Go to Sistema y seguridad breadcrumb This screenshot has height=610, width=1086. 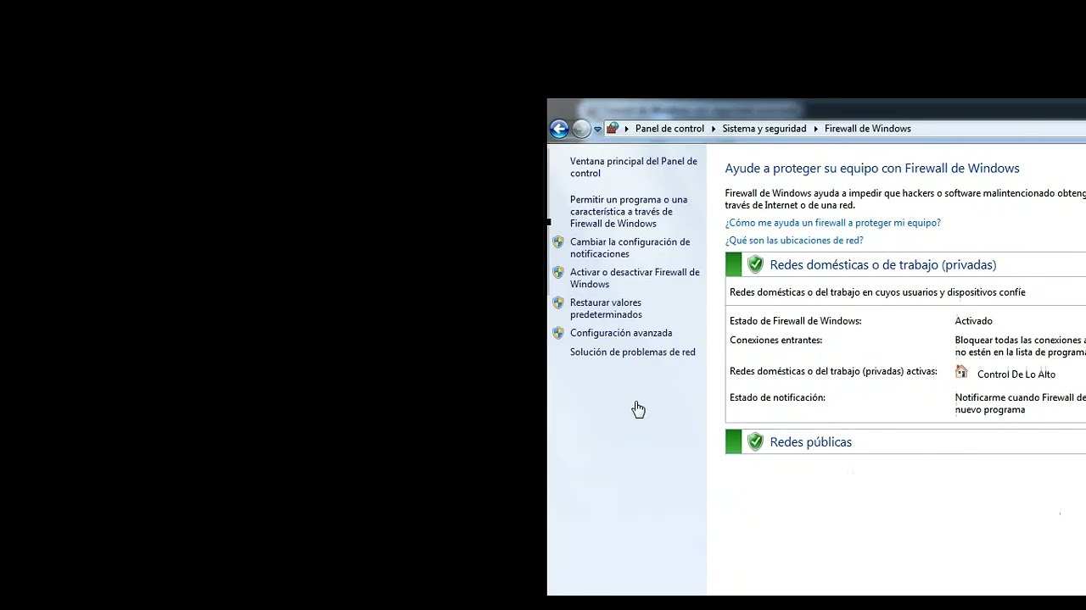pyautogui.click(x=764, y=129)
